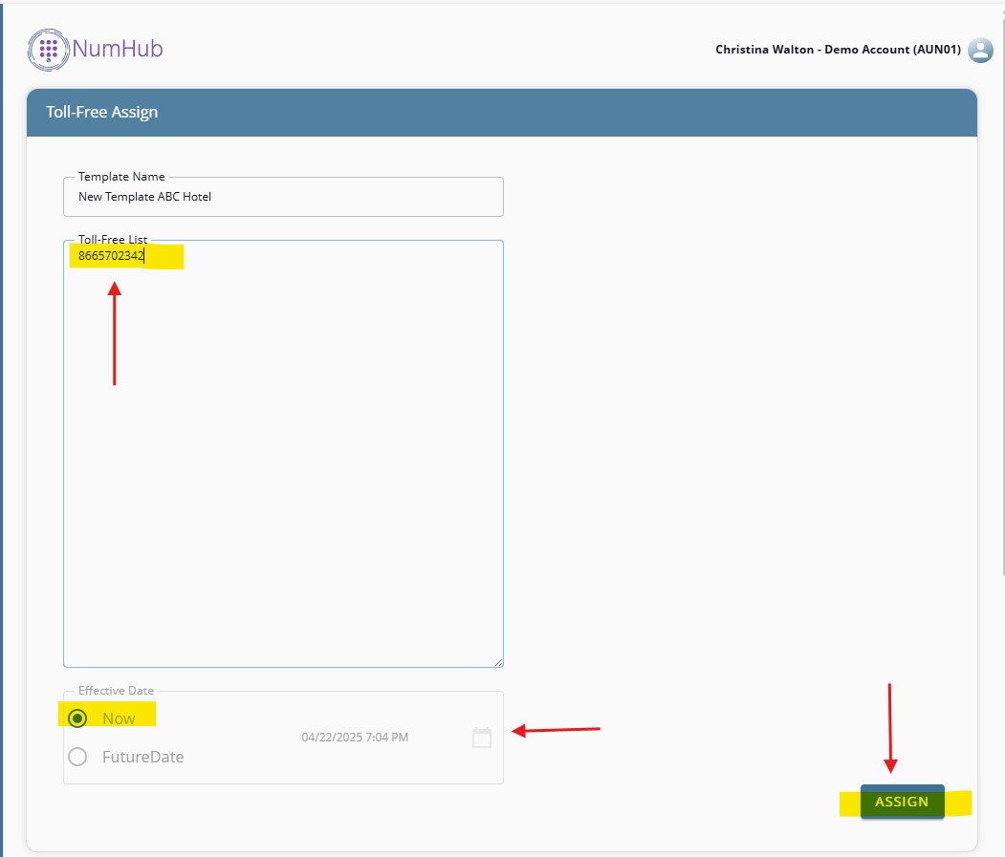Click the Toll-Free List resize handle
The width and height of the screenshot is (1005, 857).
[497, 661]
